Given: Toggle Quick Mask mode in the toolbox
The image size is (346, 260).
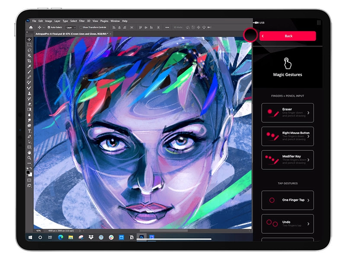Looking at the screenshot, I should pos(29,180).
